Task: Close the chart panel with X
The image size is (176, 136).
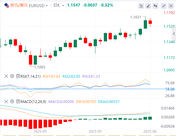Action: [171, 6]
